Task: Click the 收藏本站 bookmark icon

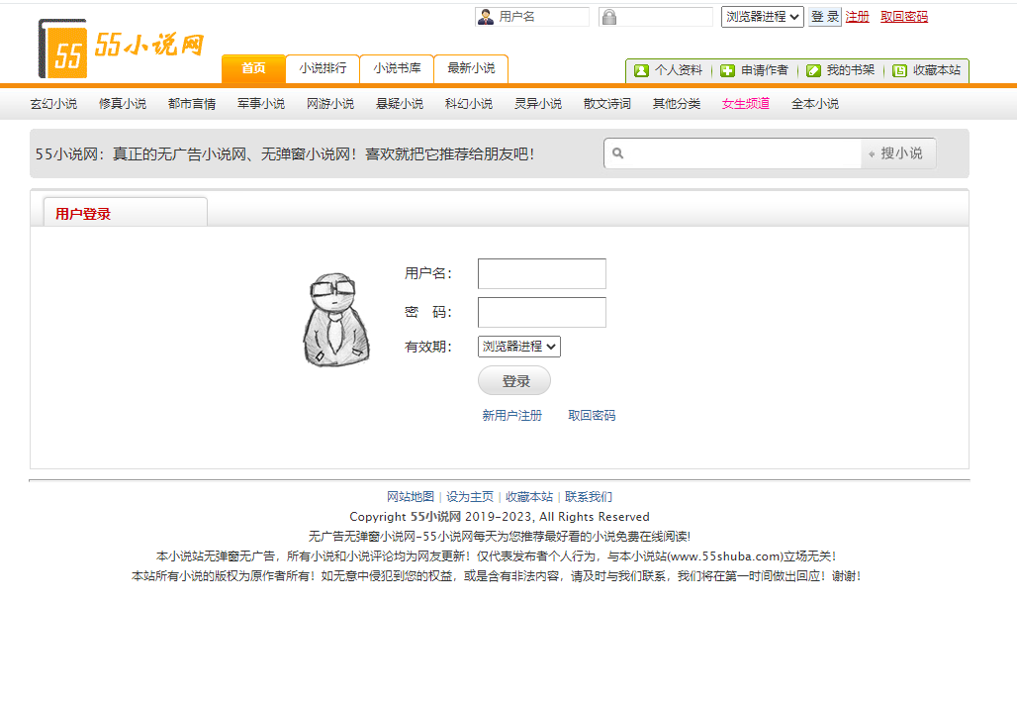Action: [898, 70]
